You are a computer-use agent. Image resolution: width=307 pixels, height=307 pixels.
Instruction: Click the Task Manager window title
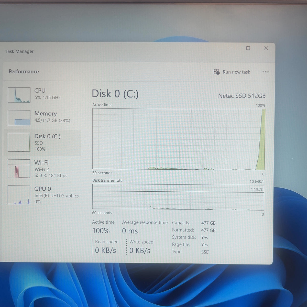pyautogui.click(x=19, y=51)
